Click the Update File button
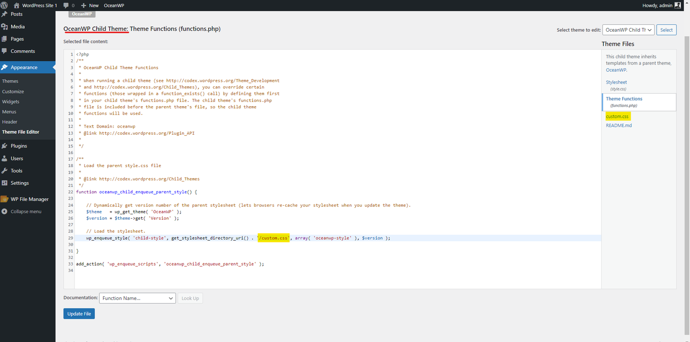 pos(79,313)
